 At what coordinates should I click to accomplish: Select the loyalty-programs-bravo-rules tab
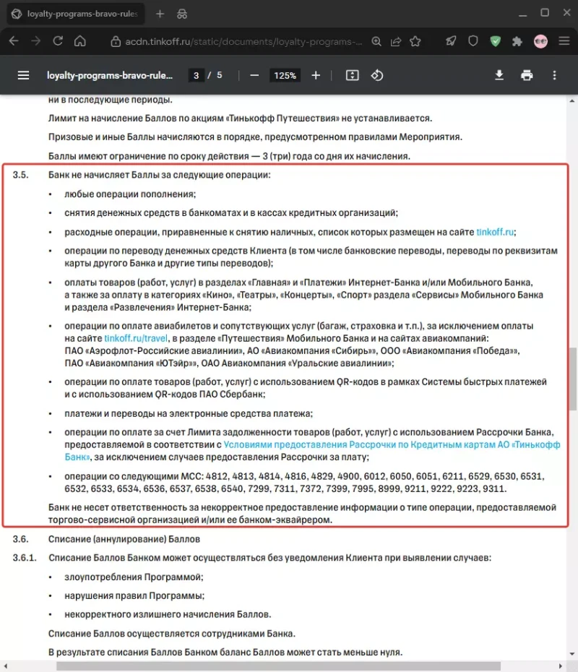pos(76,14)
